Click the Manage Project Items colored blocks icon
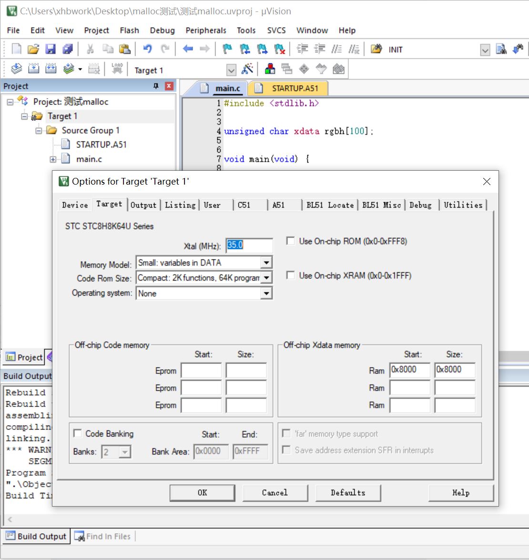This screenshot has height=560, width=529. point(270,69)
